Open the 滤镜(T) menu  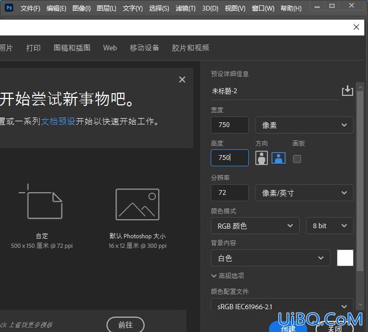[185, 8]
